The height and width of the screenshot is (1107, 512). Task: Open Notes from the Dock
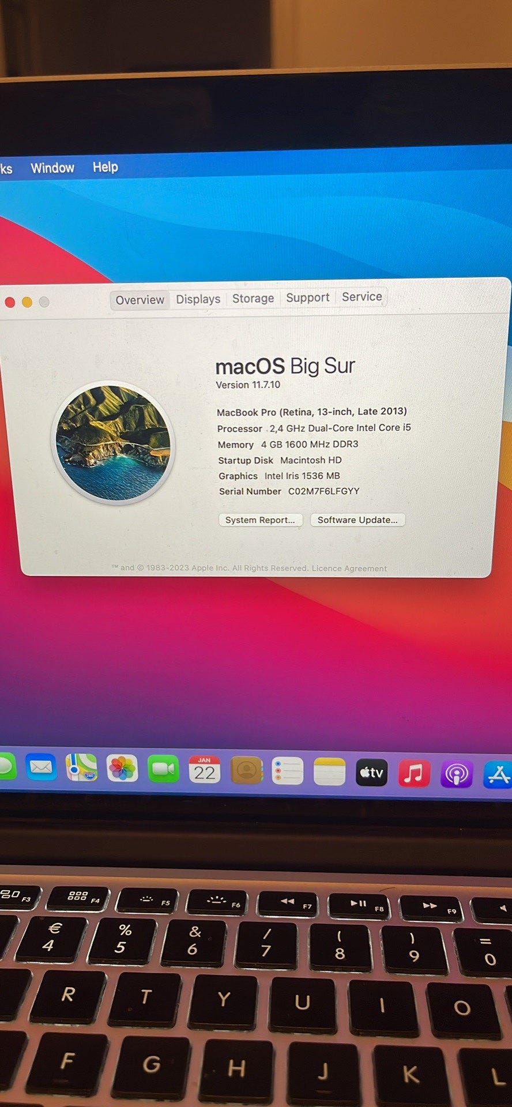coord(330,771)
